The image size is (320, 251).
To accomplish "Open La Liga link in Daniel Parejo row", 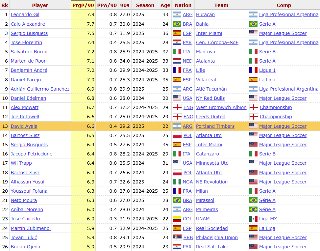I will click(267, 79).
